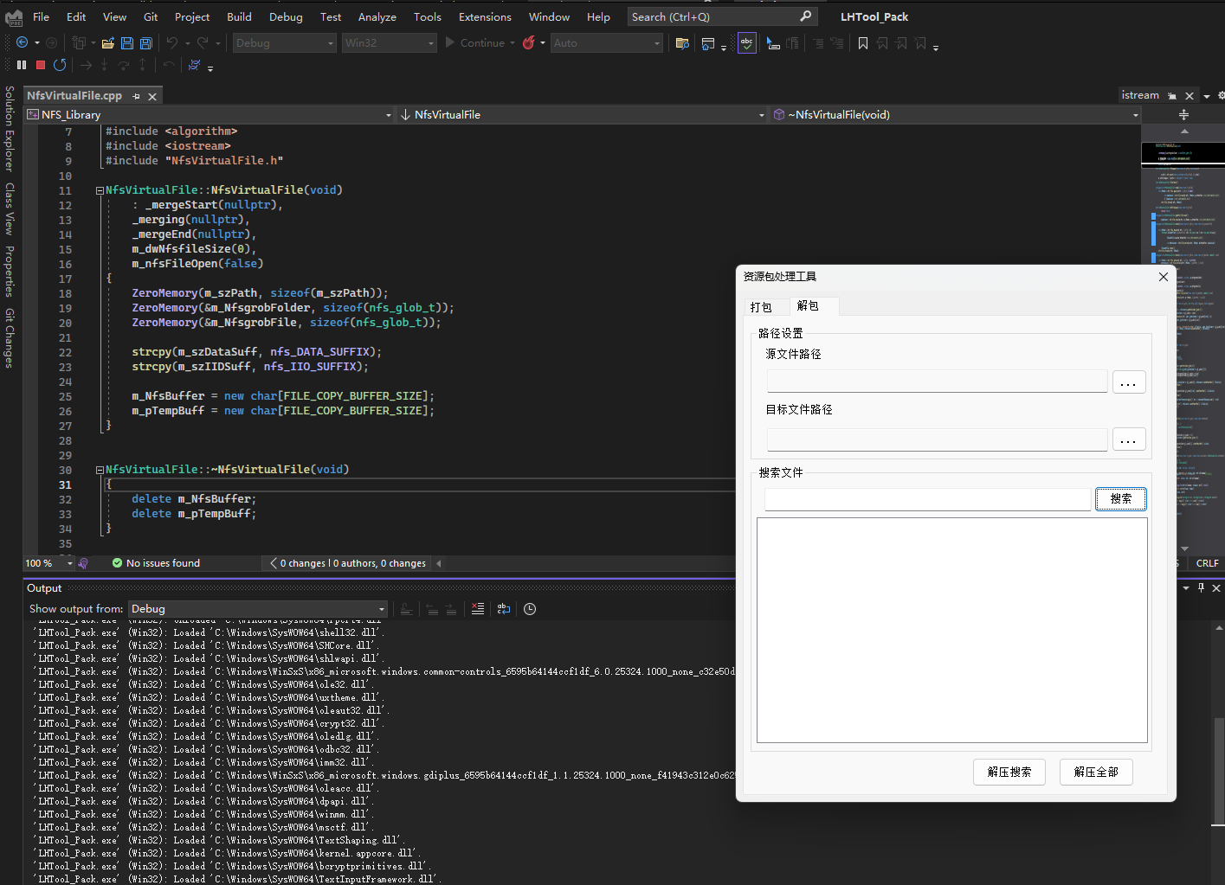Open the Analyze menu

coord(377,16)
